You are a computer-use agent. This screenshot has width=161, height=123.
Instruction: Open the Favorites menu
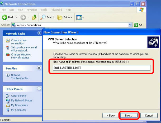(32, 10)
